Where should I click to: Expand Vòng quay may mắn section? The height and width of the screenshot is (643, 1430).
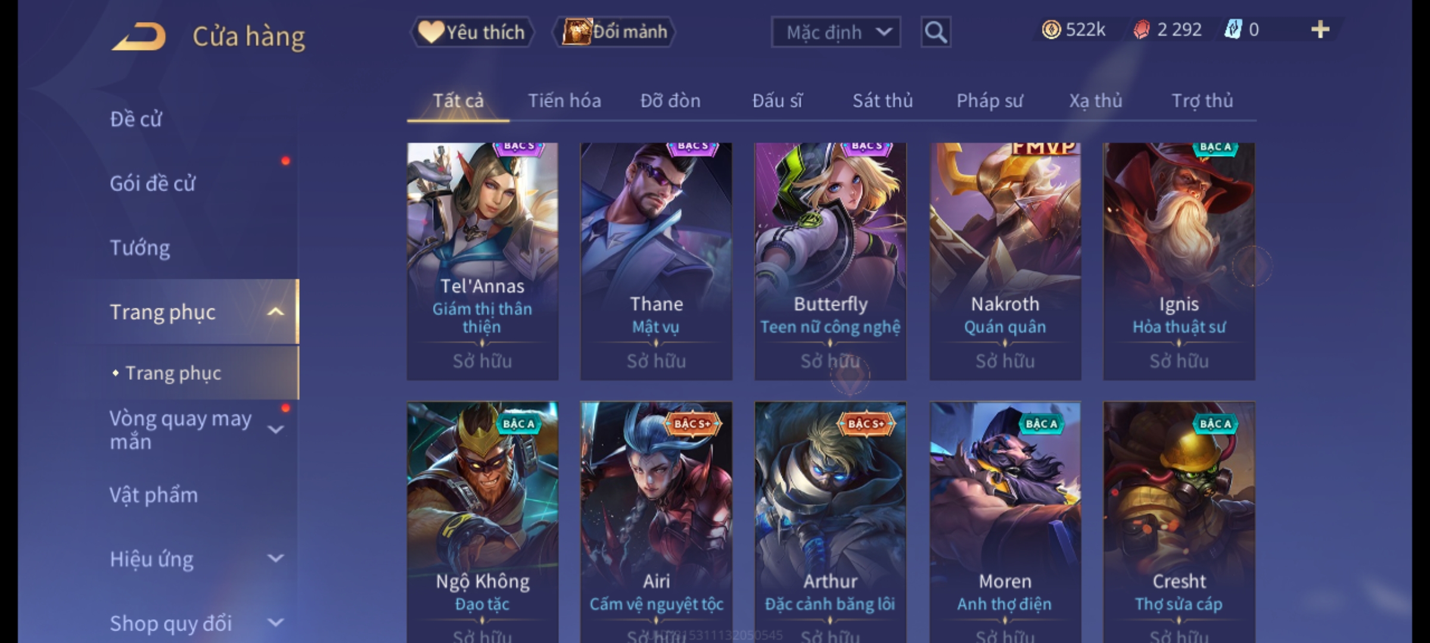click(275, 429)
